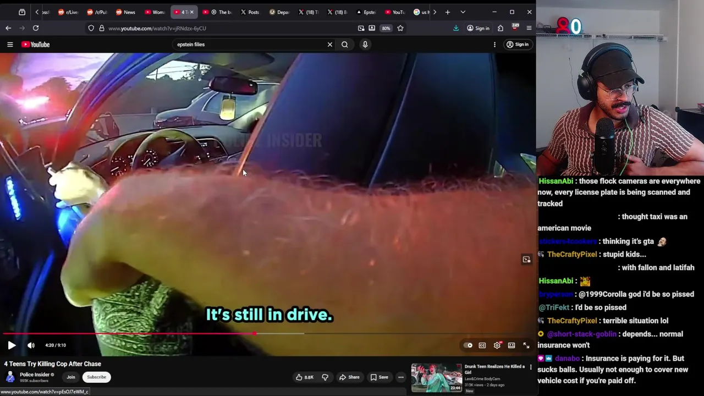Clear the 'epstein filies' search text
704x396 pixels.
click(x=330, y=45)
